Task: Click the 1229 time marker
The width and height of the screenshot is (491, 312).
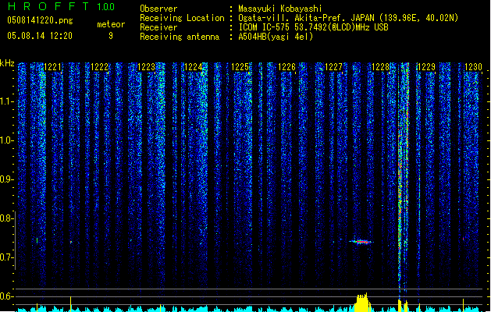Action: point(427,67)
